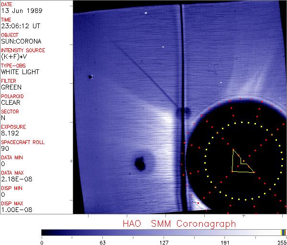Click the CLEAR polaroid value
The height and width of the screenshot is (245, 287).
point(11,102)
